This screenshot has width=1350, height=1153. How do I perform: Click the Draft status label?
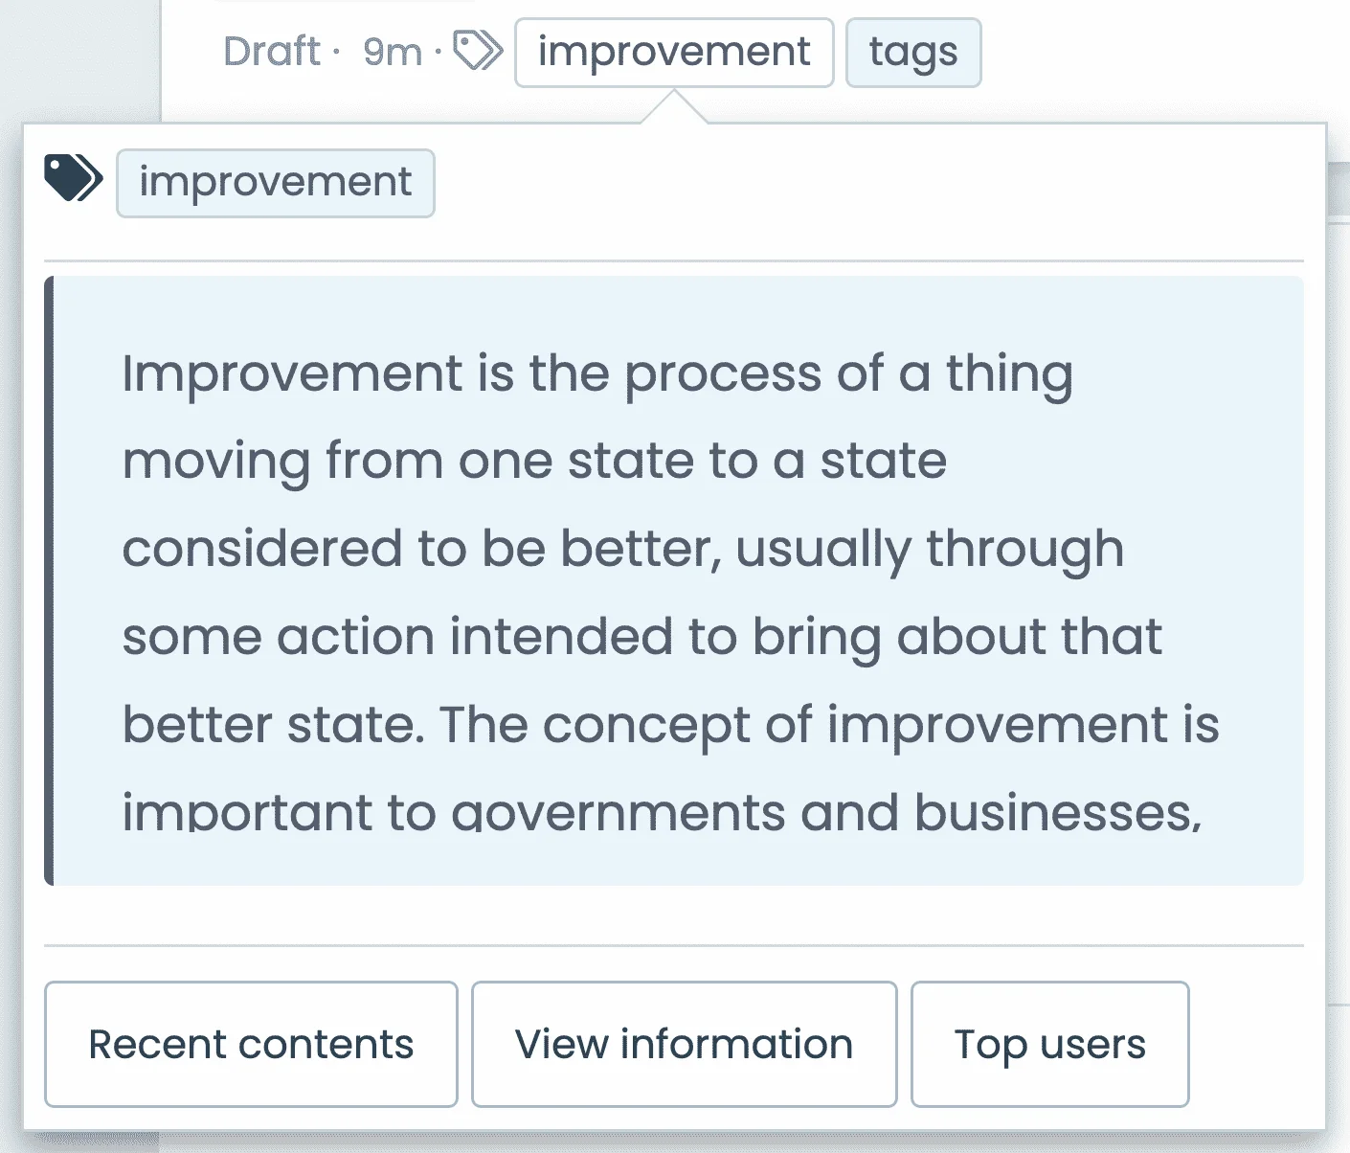[x=272, y=52]
